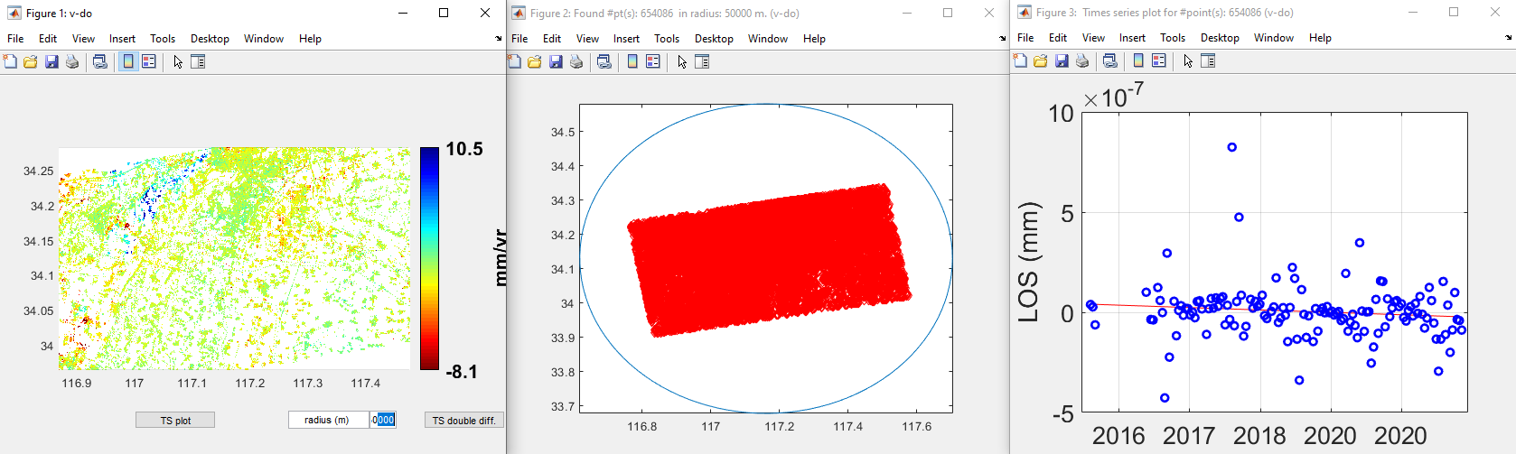Viewport: 1516px width, 454px height.
Task: Open Edit menu in Figure 1 window
Action: coord(48,39)
